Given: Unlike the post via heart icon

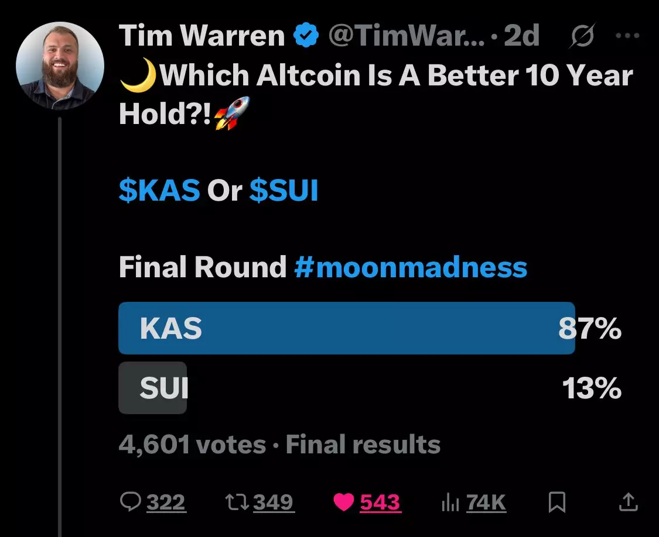Looking at the screenshot, I should [x=344, y=502].
